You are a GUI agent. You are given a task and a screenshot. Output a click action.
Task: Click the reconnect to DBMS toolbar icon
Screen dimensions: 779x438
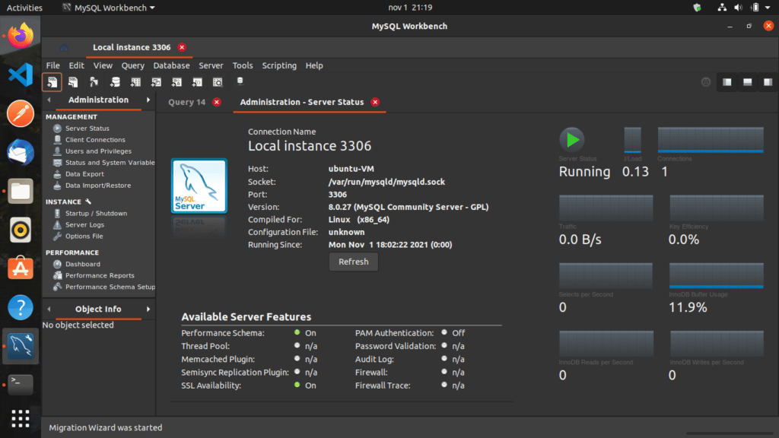pos(240,81)
